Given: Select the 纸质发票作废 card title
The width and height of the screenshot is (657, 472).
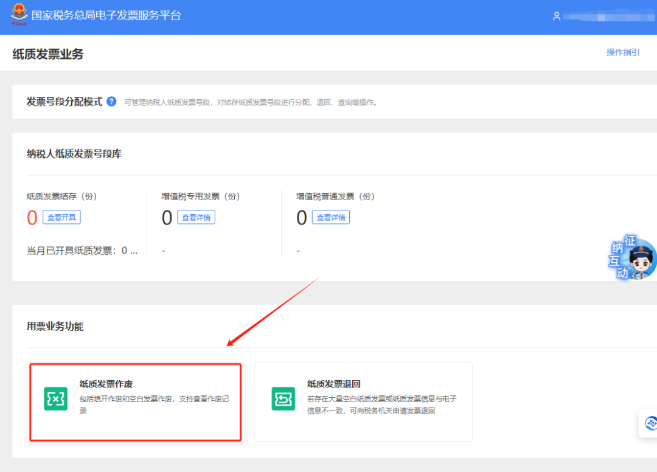Looking at the screenshot, I should coord(106,384).
